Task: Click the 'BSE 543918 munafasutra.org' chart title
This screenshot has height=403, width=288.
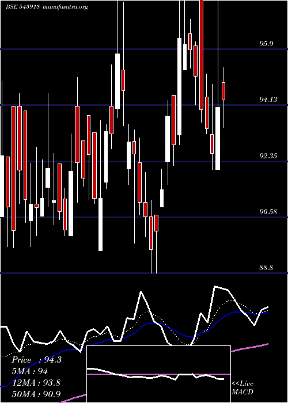Action: 47,7
